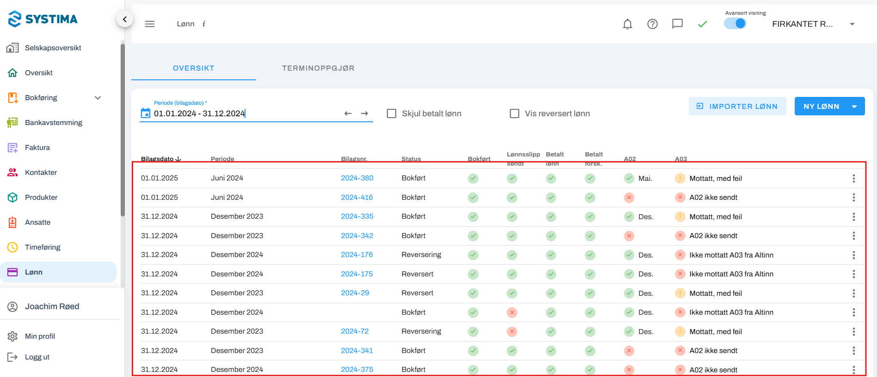This screenshot has width=877, height=377.
Task: Open row menu for voucher 2024-342
Action: click(853, 236)
